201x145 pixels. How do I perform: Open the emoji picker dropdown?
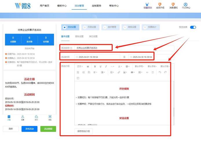pos(112,72)
